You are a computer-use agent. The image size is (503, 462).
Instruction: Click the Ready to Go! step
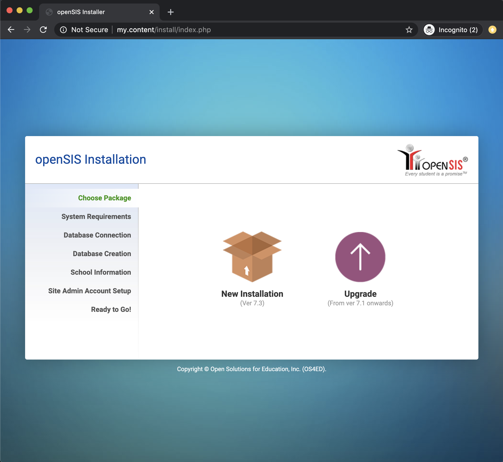point(111,310)
